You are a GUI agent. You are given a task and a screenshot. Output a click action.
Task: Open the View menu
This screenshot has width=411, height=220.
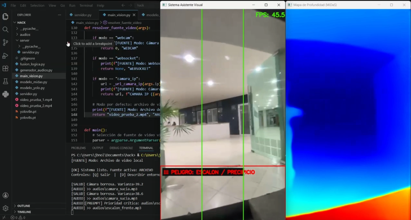pos(52,6)
